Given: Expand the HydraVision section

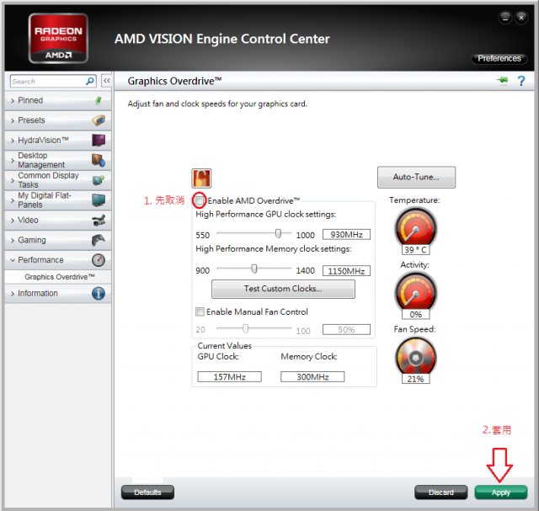Looking at the screenshot, I should click(58, 141).
